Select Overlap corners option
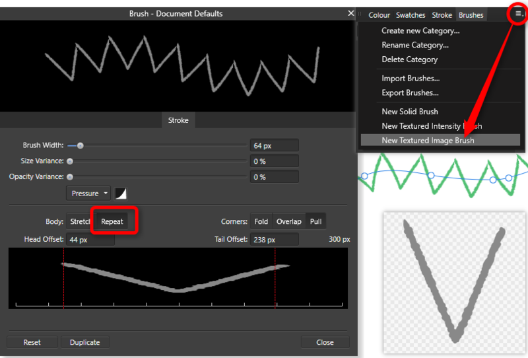 [x=288, y=221]
